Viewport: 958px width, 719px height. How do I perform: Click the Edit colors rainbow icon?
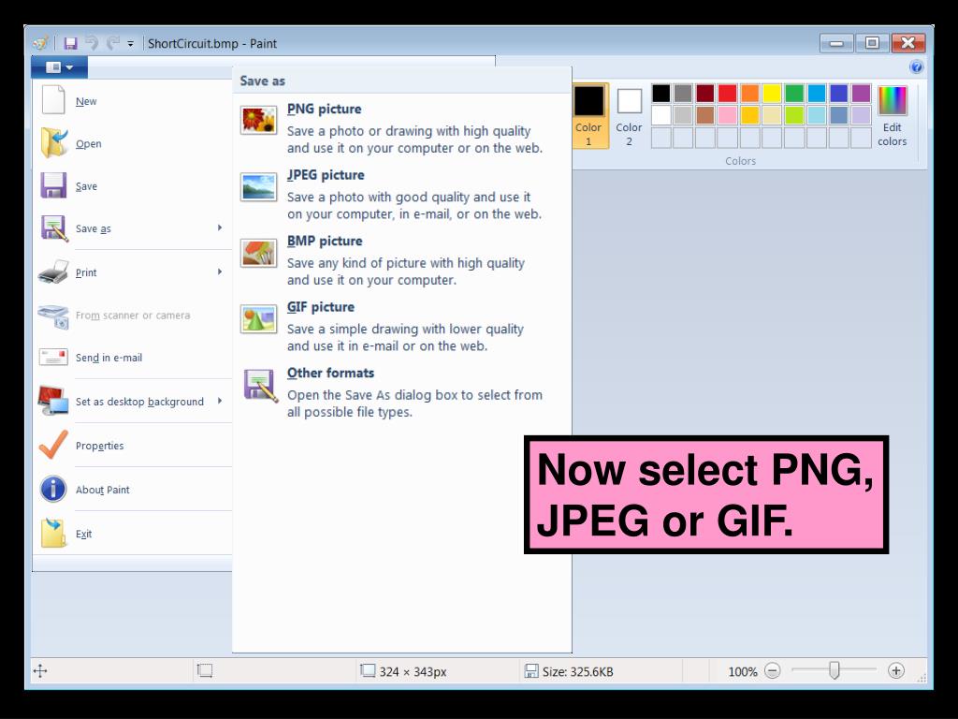click(x=892, y=101)
